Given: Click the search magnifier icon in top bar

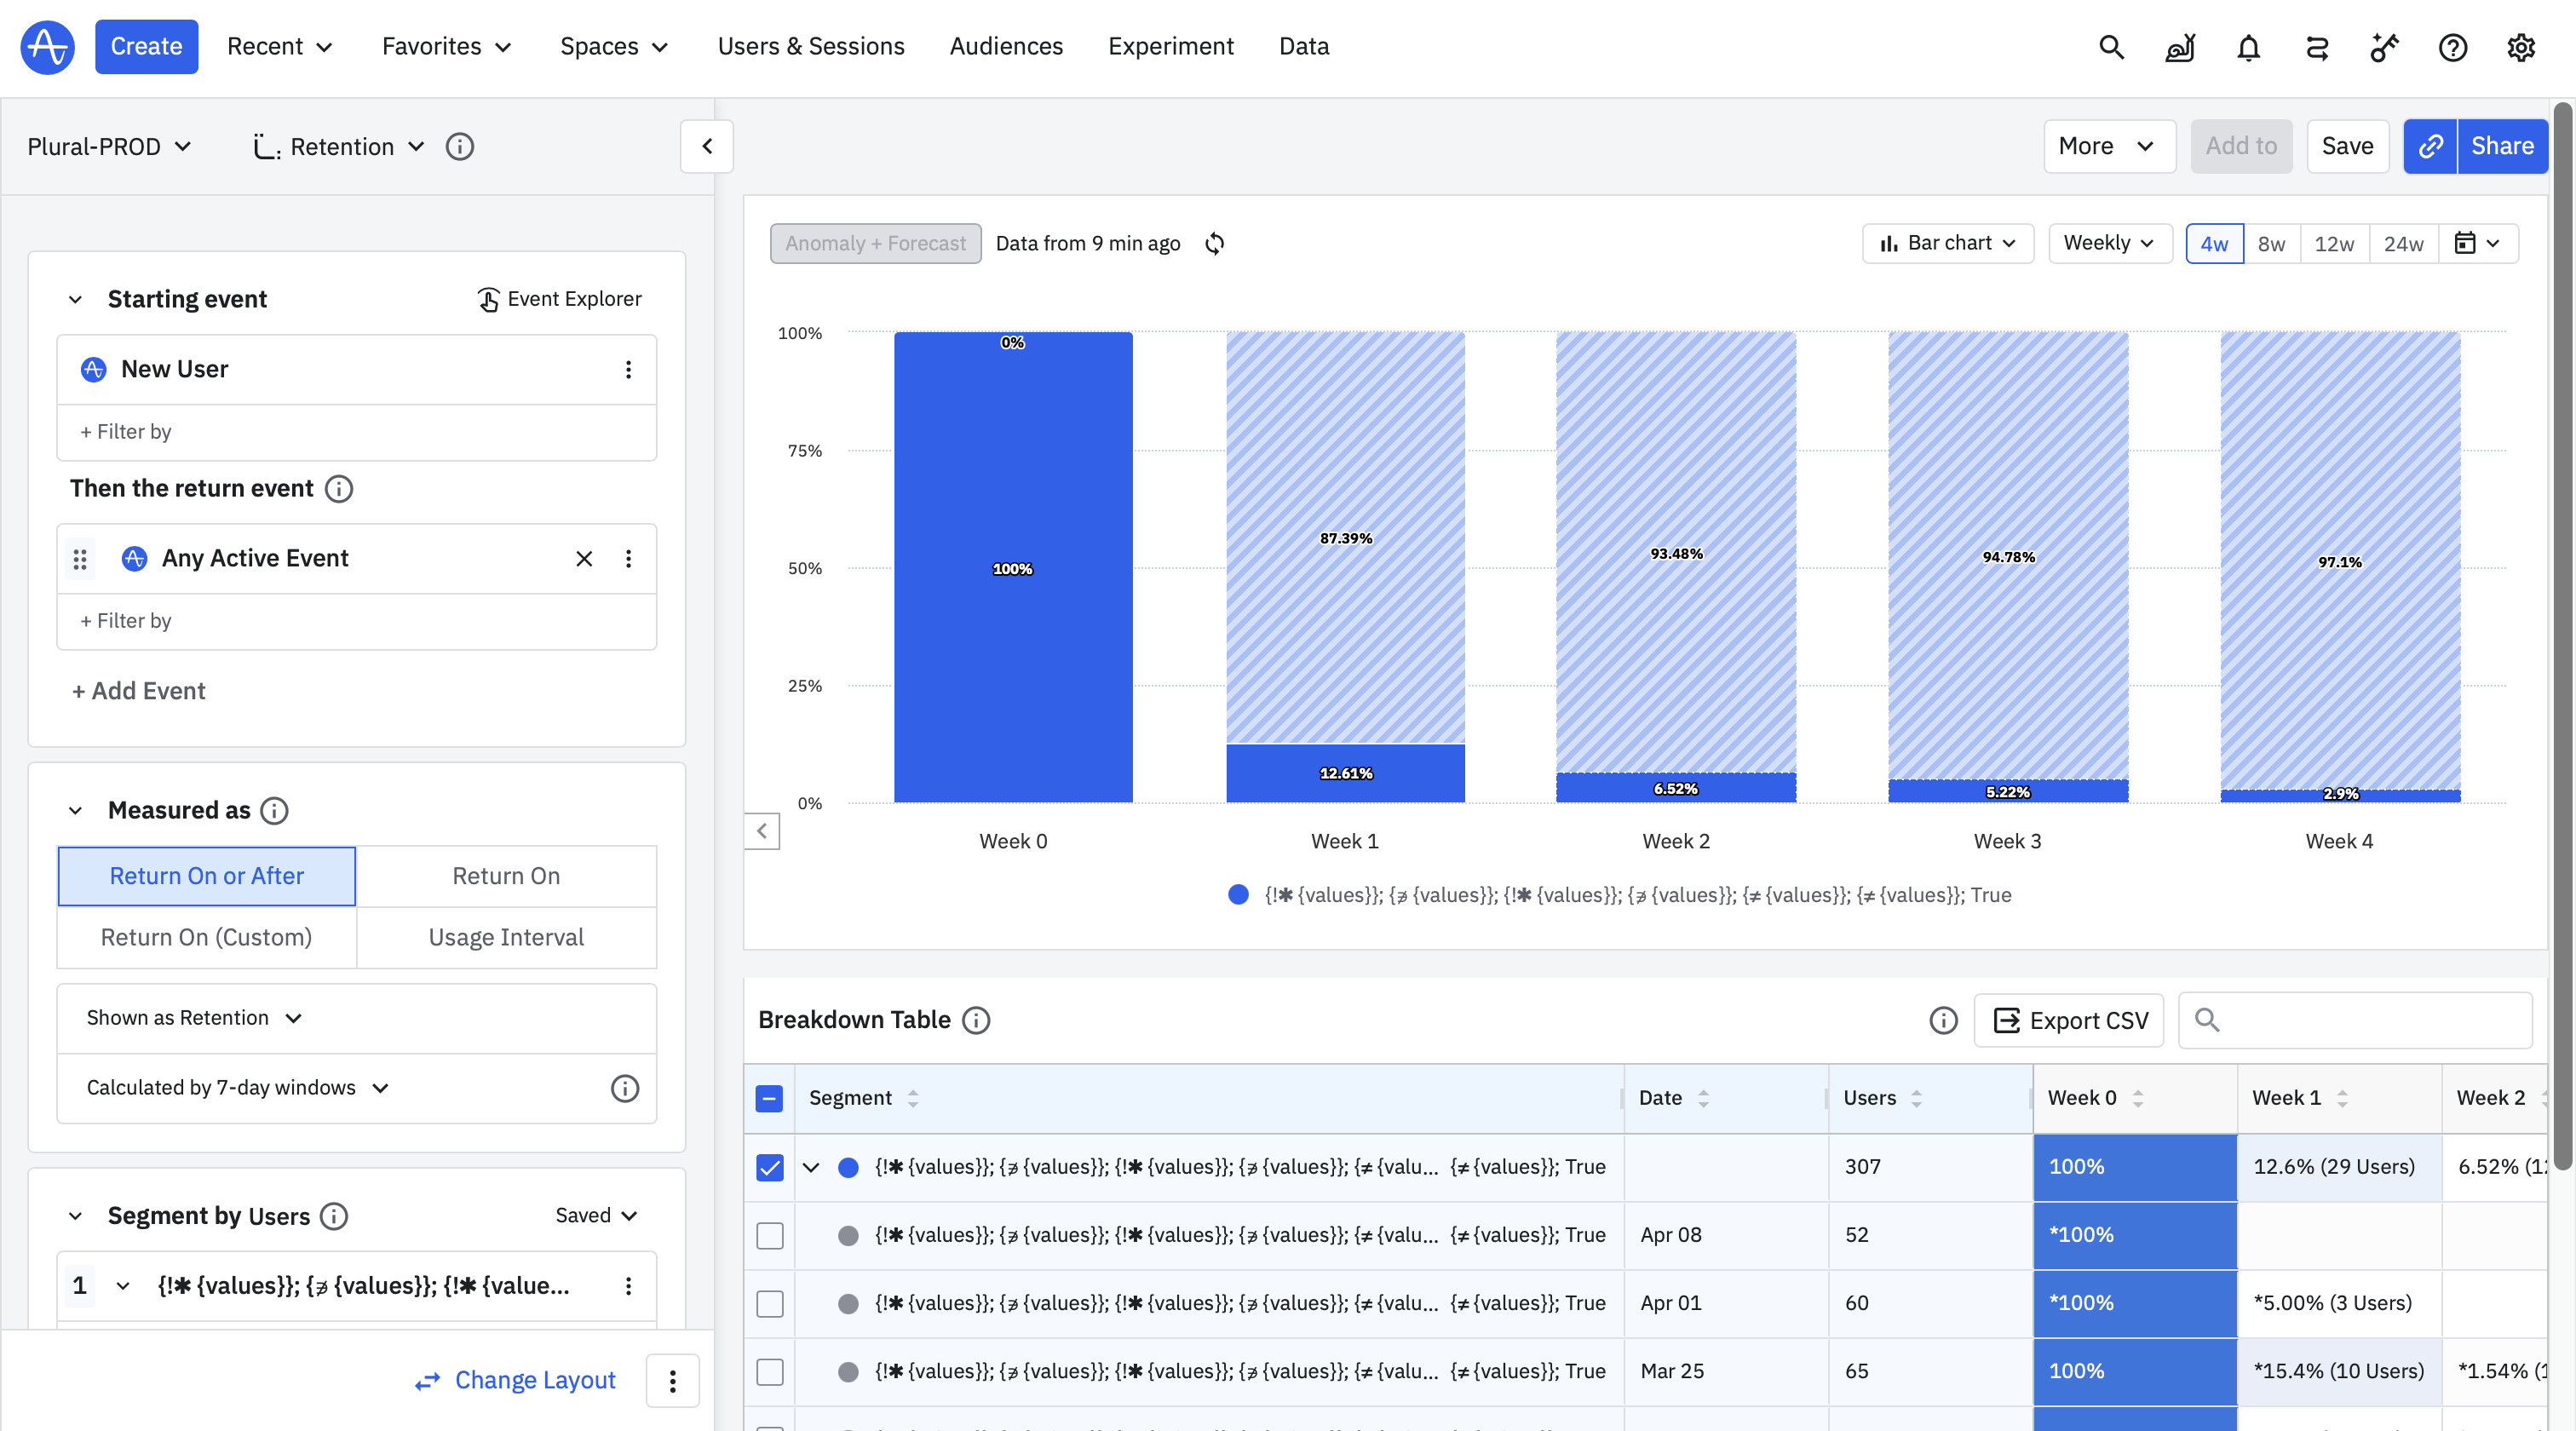Looking at the screenshot, I should point(2111,47).
